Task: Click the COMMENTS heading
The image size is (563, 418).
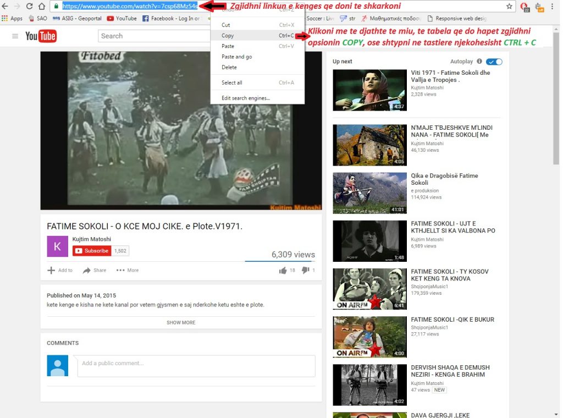Action: coord(63,343)
